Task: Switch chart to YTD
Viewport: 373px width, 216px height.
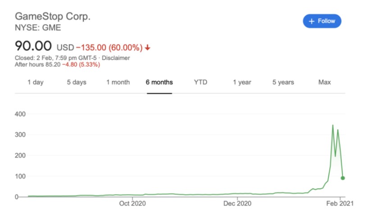Action: coord(200,82)
